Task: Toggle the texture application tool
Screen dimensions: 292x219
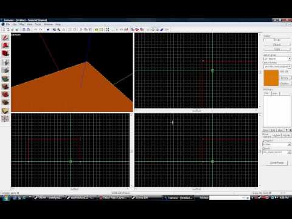Action: (x=5, y=78)
